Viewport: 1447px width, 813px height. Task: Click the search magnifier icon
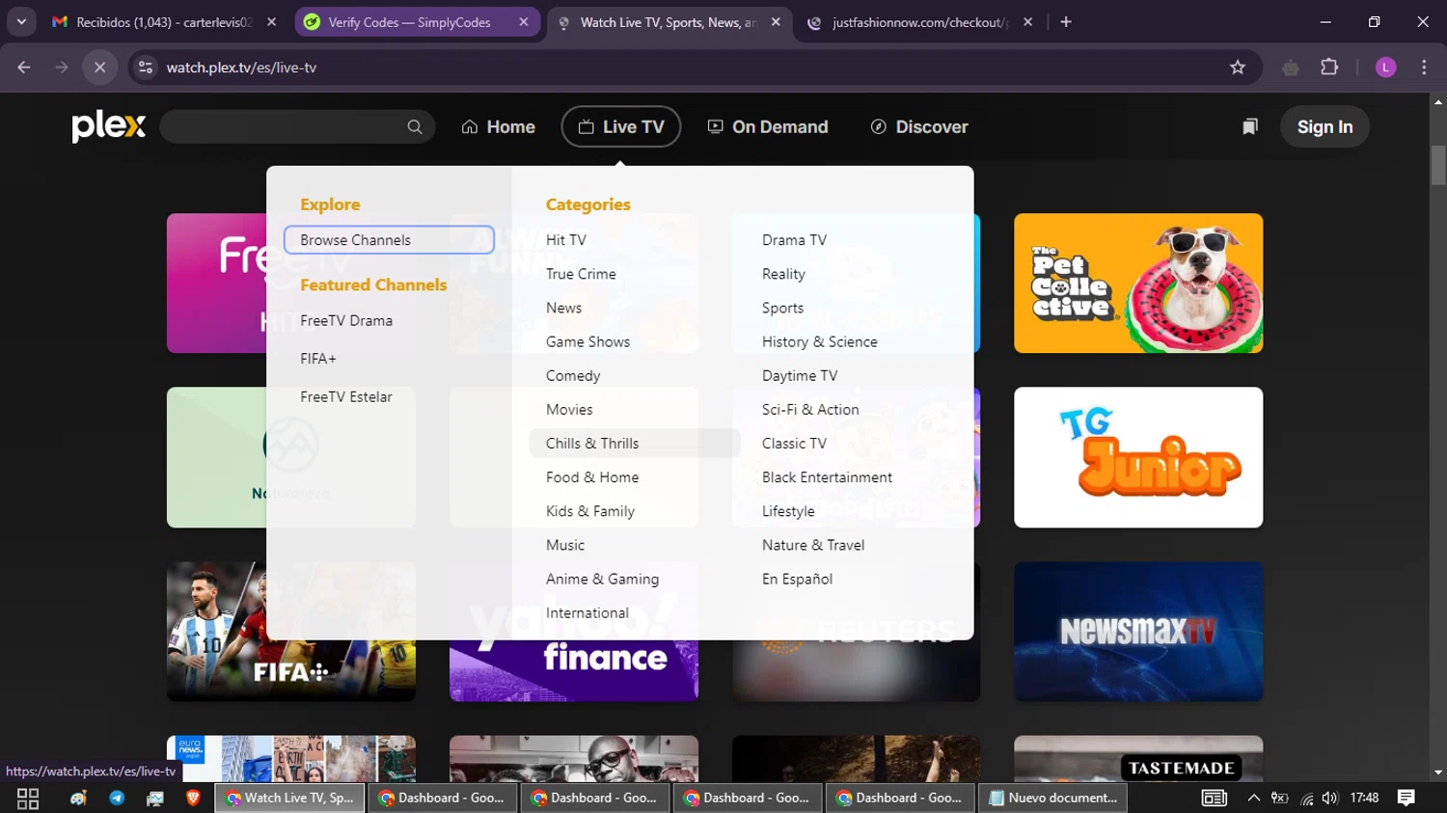tap(415, 127)
